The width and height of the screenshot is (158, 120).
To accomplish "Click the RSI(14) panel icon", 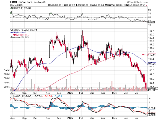I will point(12,8).
